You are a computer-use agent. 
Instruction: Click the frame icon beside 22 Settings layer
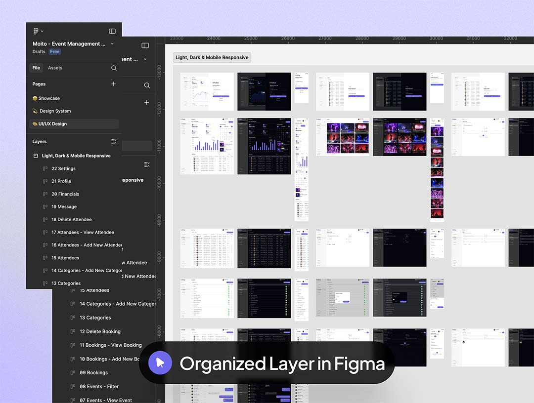(45, 169)
